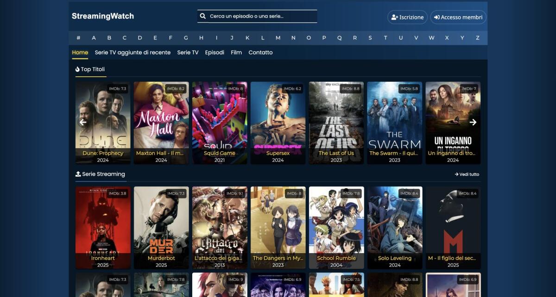
Task: Advance the Top Titoli carousel with right arrow
Action: tap(473, 122)
